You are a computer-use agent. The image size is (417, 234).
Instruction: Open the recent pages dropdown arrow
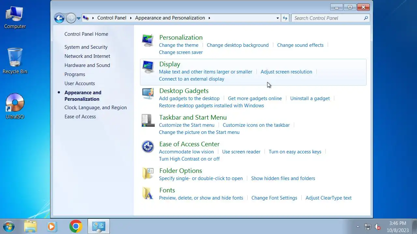coord(79,18)
